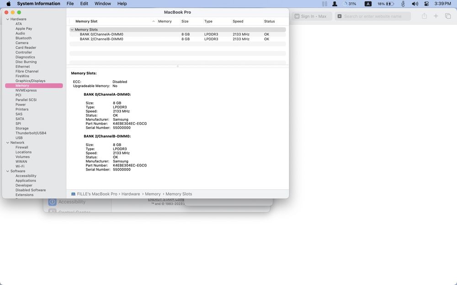Select Audio in the sidebar
Screen dimensions: 457x285
(20, 33)
